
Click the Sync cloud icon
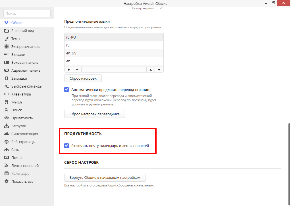pos(7,134)
